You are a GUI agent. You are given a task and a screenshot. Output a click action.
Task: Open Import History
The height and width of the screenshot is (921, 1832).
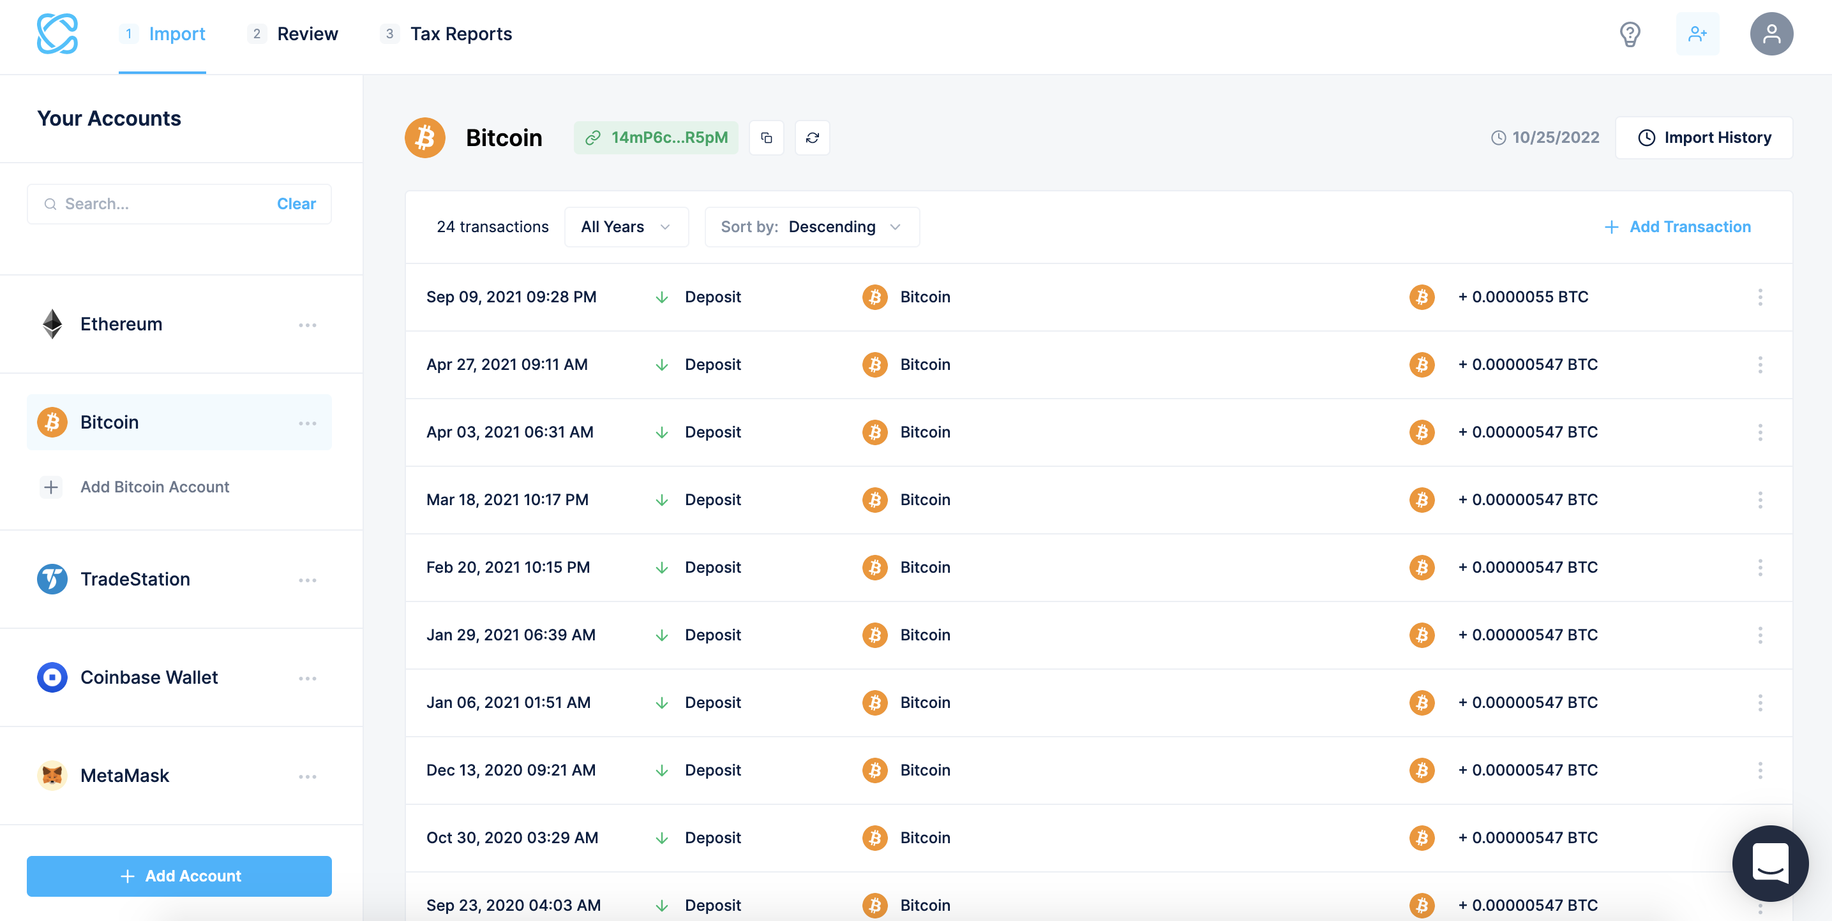1704,137
